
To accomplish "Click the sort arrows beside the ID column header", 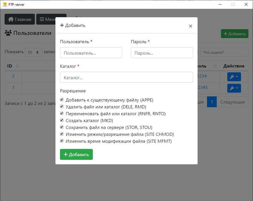I will 17,66.
